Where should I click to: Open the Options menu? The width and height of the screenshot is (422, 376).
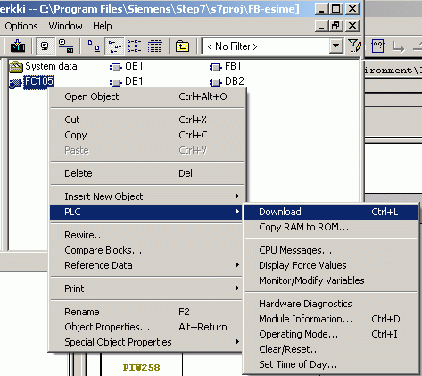coord(21,26)
